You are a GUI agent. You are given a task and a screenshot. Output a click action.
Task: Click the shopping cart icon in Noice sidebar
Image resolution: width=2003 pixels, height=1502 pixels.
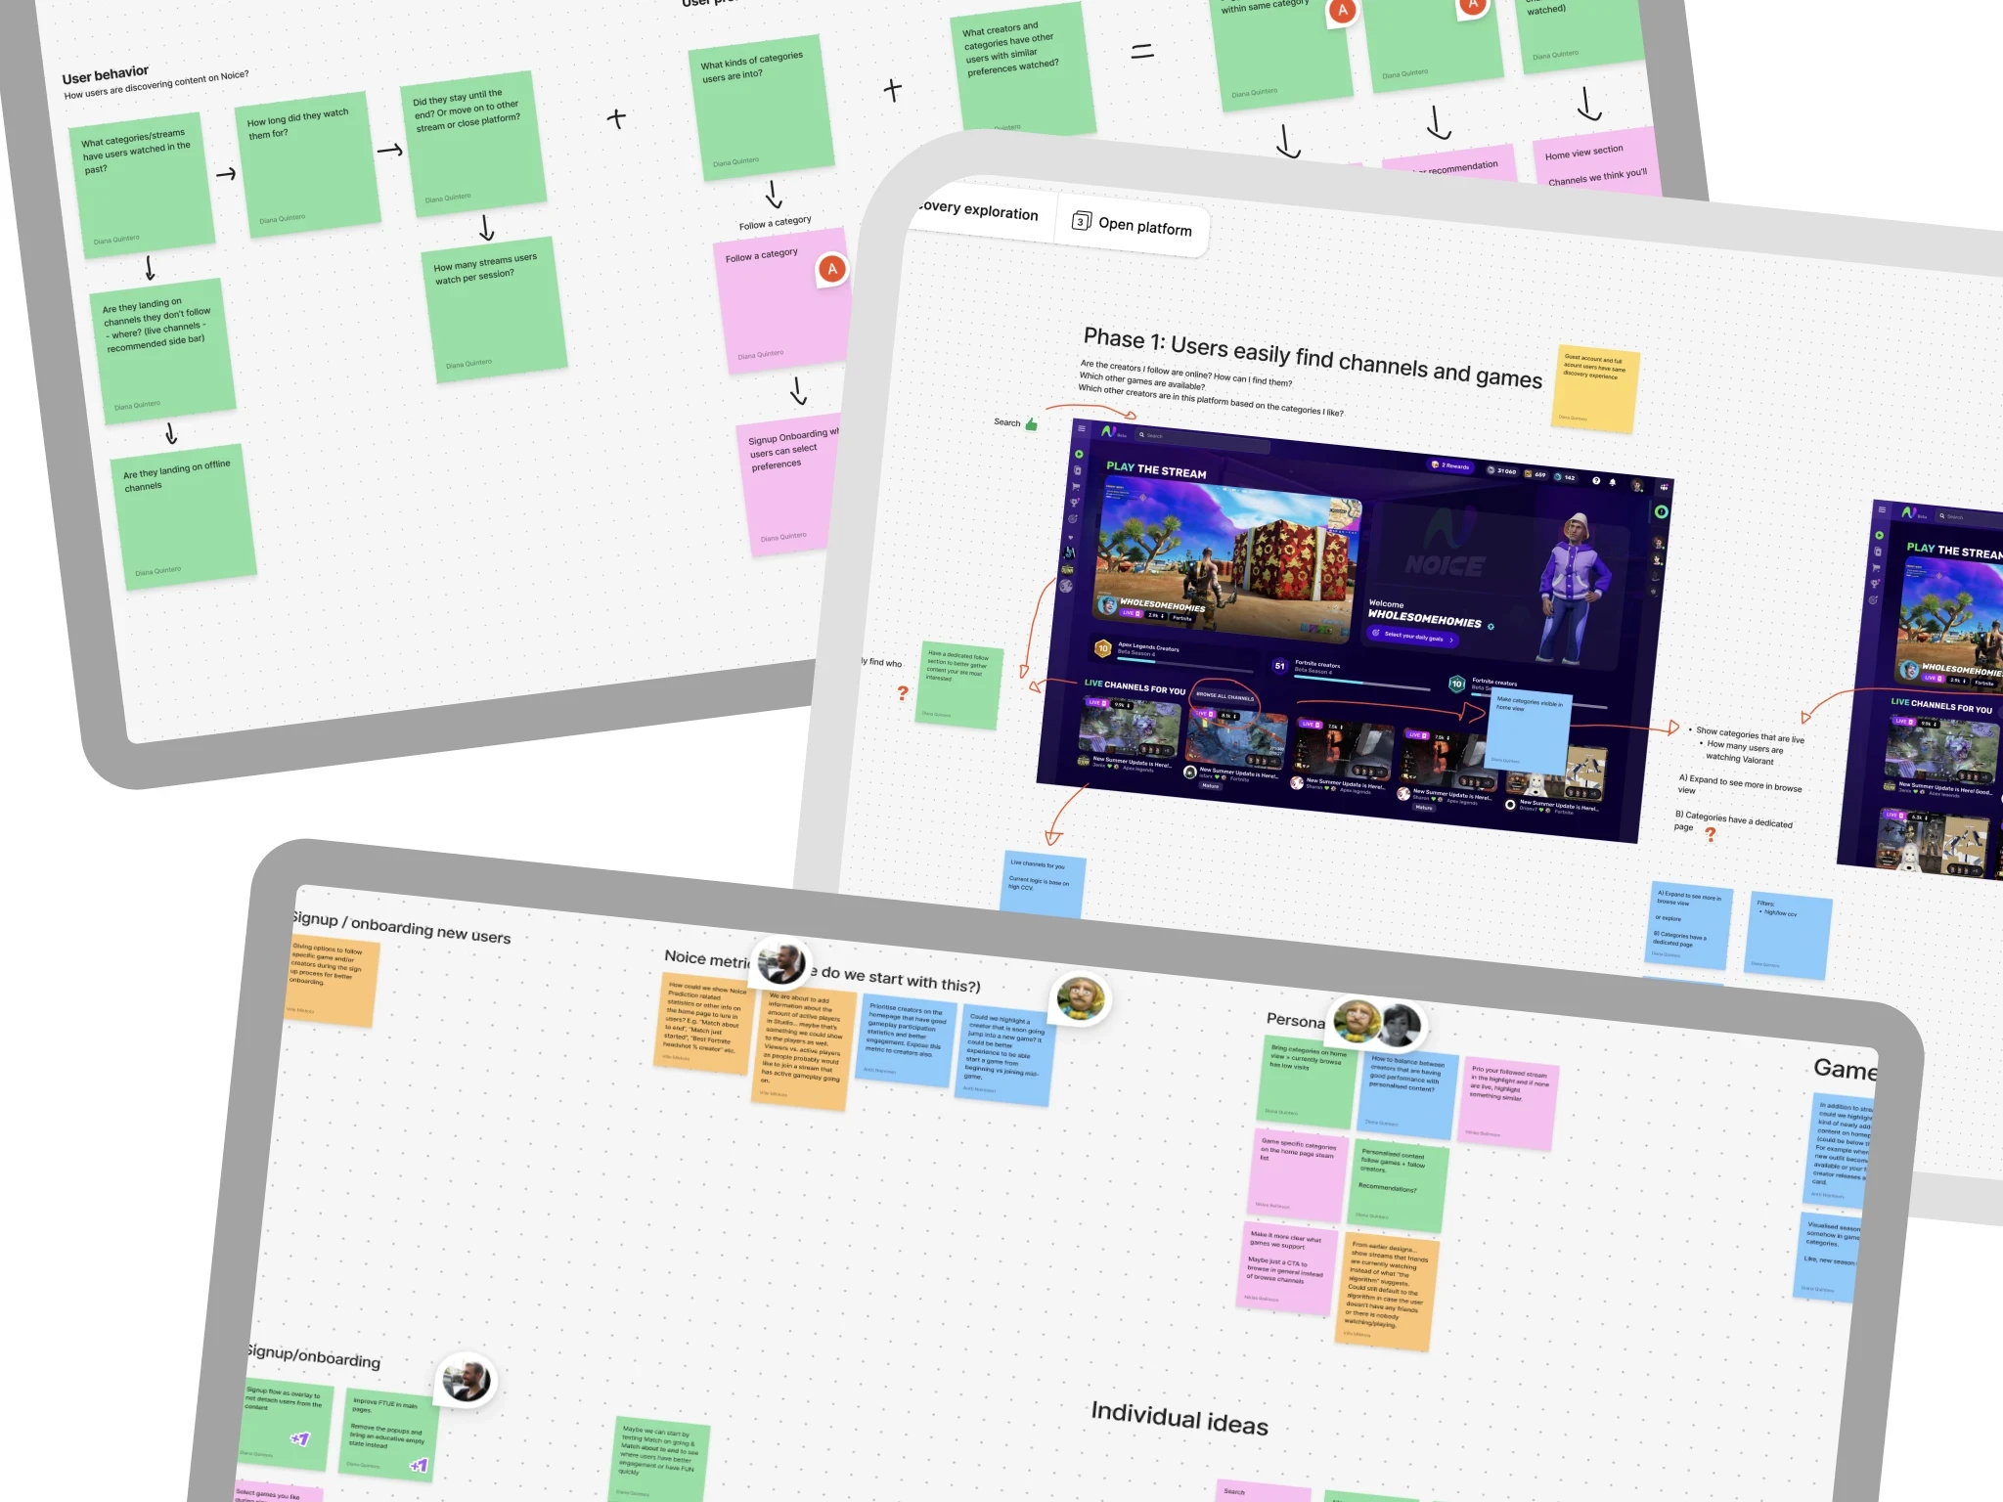pos(1076,487)
